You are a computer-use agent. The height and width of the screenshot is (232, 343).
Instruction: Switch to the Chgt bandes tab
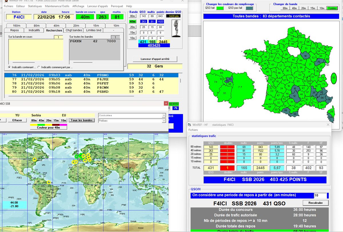click(x=74, y=30)
